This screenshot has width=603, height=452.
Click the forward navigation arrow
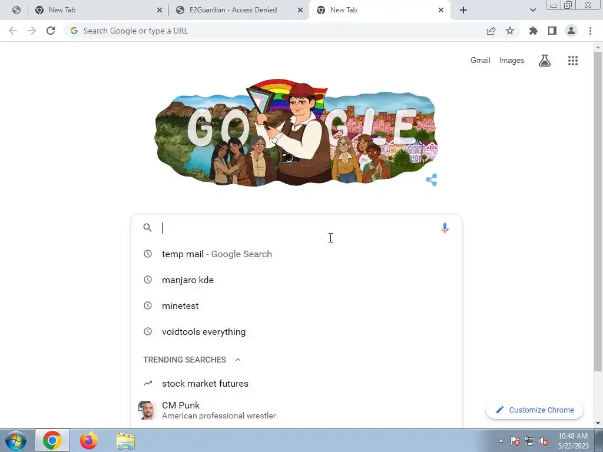[32, 31]
